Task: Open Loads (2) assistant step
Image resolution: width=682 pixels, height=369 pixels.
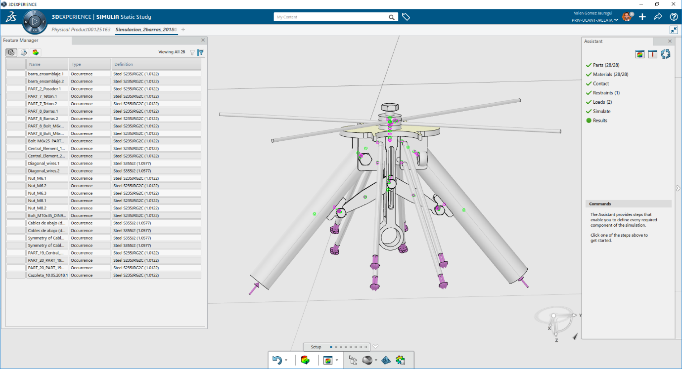Action: (x=602, y=102)
